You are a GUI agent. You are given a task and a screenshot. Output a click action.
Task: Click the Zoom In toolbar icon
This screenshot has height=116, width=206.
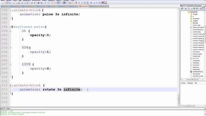tap(45, 3)
